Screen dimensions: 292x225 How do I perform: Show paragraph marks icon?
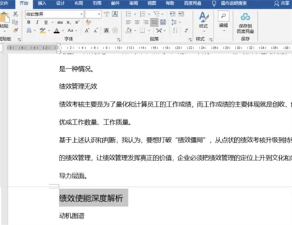(x=186, y=30)
